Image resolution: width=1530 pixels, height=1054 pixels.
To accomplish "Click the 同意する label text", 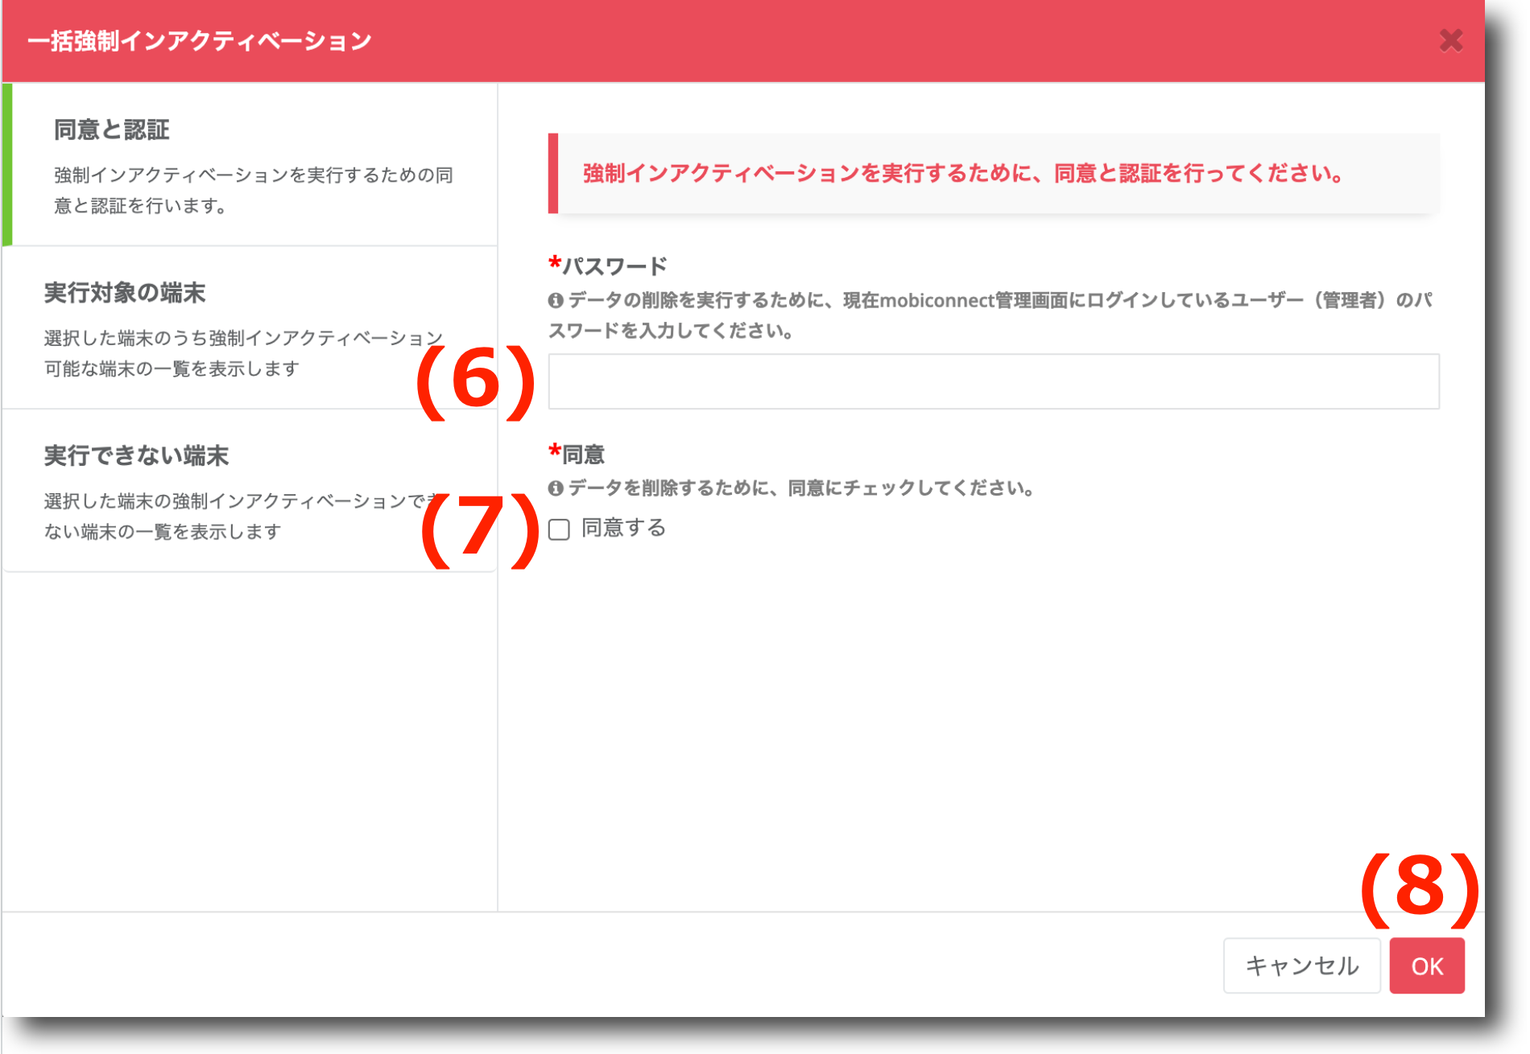I will click(x=624, y=529).
